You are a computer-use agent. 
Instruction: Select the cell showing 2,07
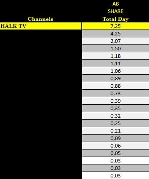tap(116, 41)
